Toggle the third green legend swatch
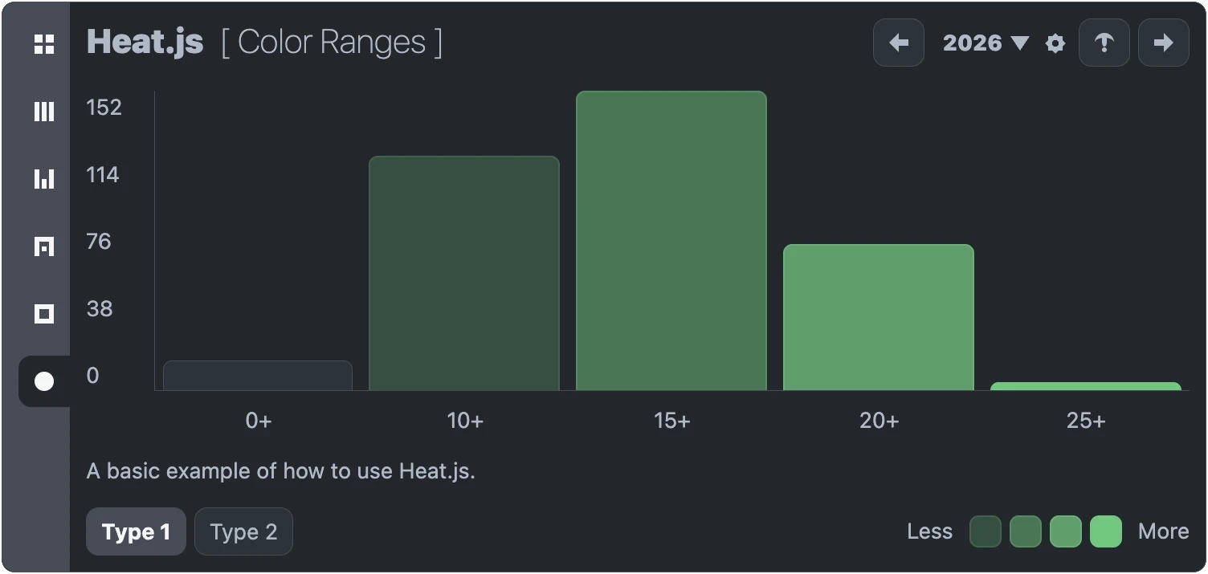 1065,531
